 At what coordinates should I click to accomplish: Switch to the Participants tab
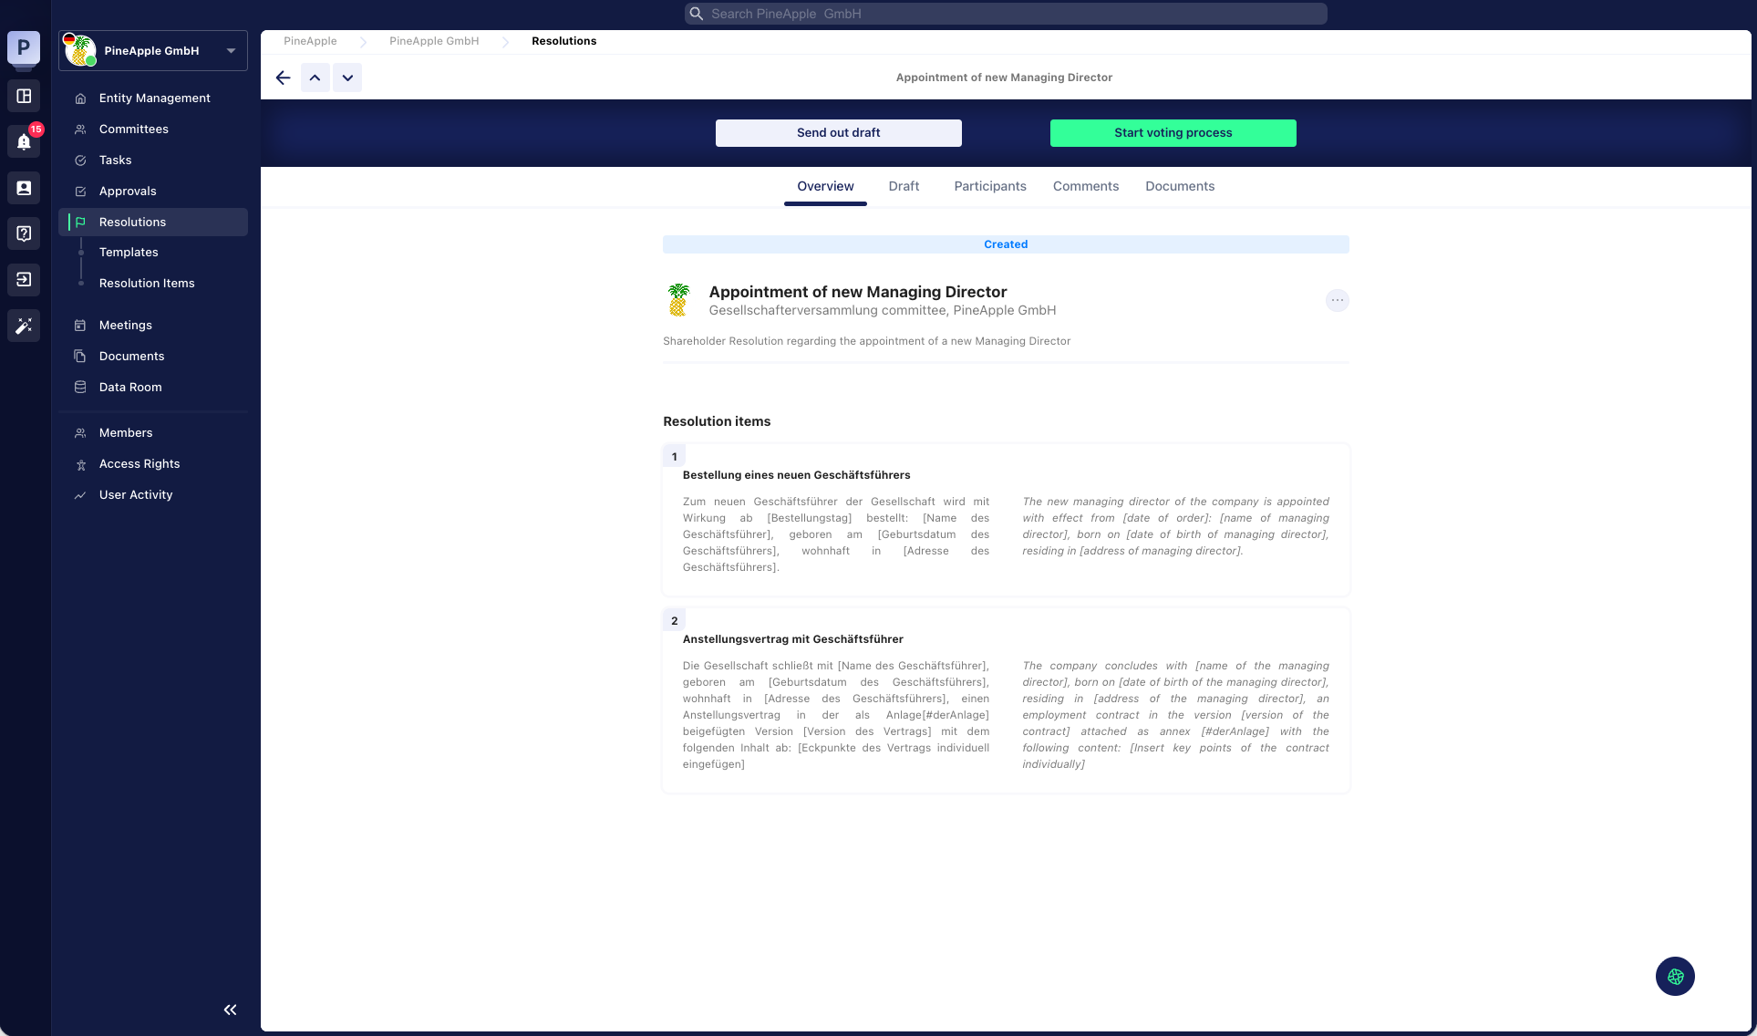989,186
